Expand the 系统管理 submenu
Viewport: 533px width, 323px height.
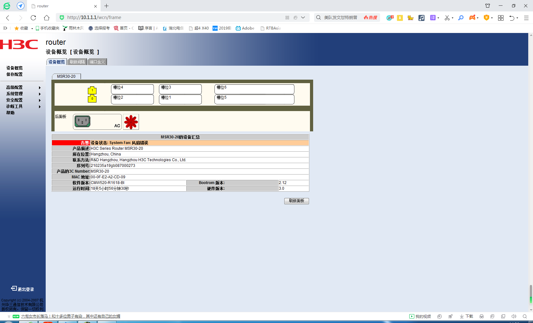click(40, 94)
